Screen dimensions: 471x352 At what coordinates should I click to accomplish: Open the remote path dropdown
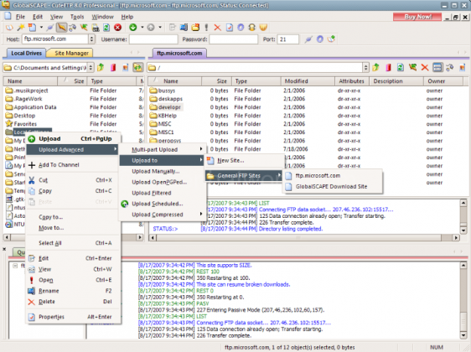[x=365, y=68]
